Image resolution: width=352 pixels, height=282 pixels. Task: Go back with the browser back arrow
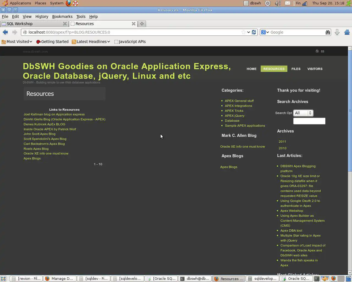(5, 32)
